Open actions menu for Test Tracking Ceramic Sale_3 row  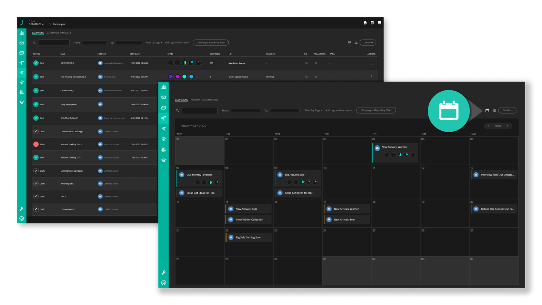[x=371, y=77]
